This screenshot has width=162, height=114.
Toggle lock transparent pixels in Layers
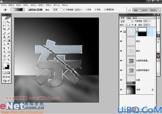[126, 25]
